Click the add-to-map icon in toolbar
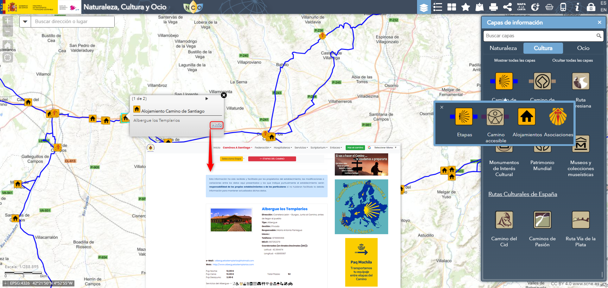Screen dimensions: 608x288 pos(479,7)
